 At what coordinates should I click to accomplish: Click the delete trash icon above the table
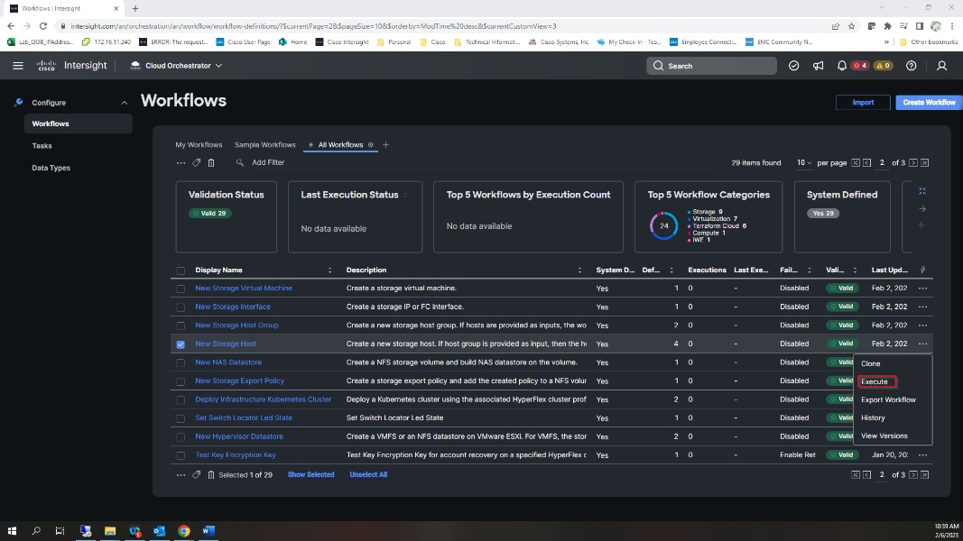coord(211,162)
